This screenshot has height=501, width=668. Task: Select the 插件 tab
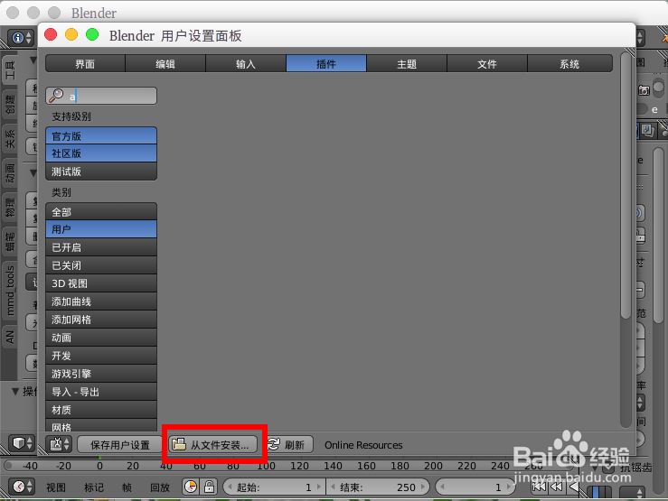pos(326,64)
